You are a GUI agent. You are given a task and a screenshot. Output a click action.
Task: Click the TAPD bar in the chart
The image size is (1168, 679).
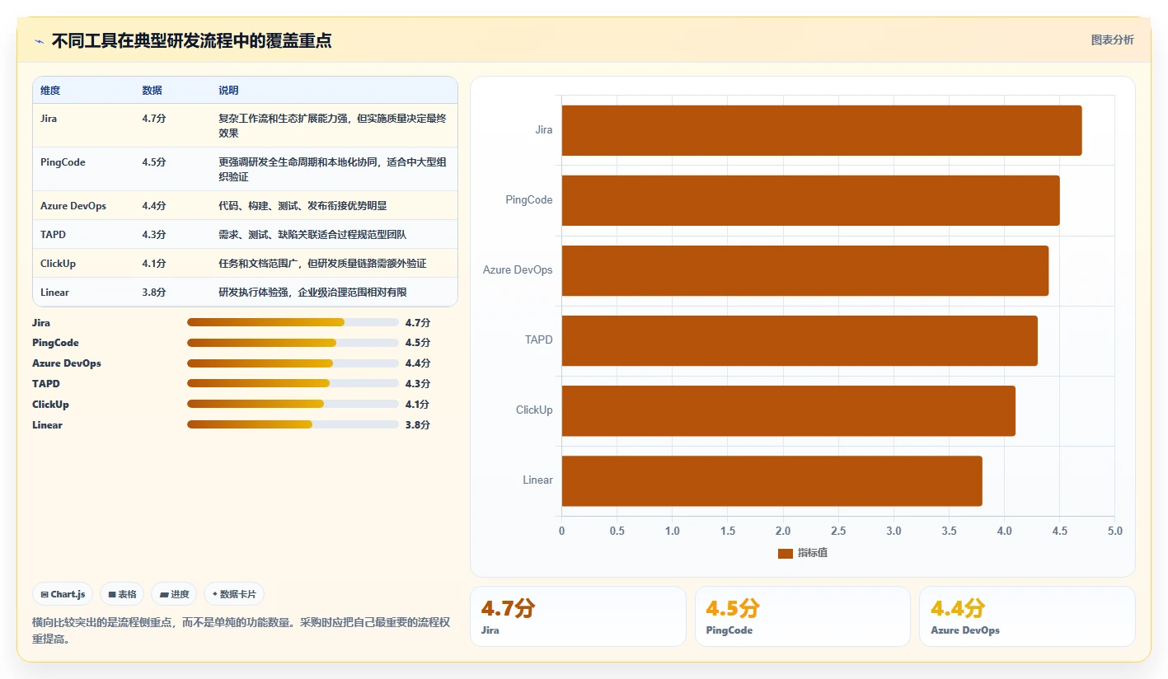click(x=800, y=340)
